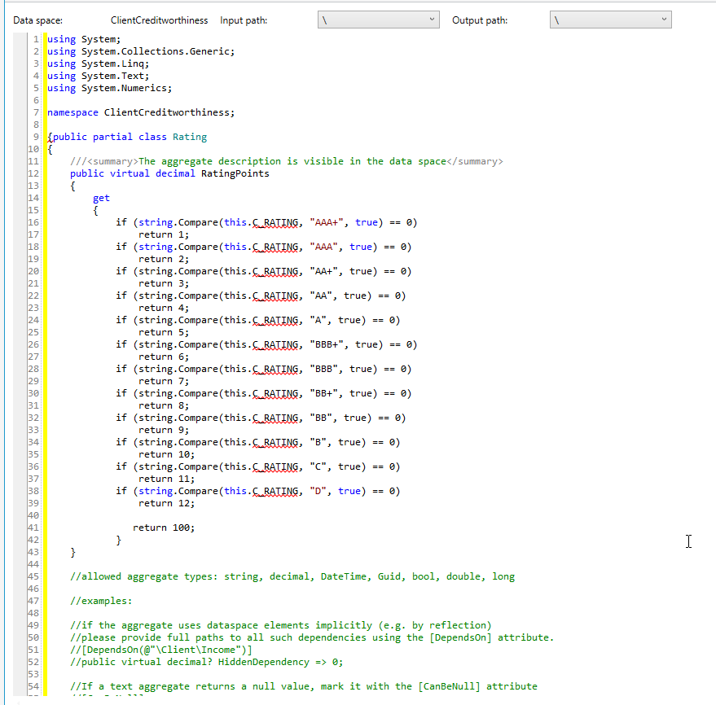Click the HiddenDependency comment line

206,662
